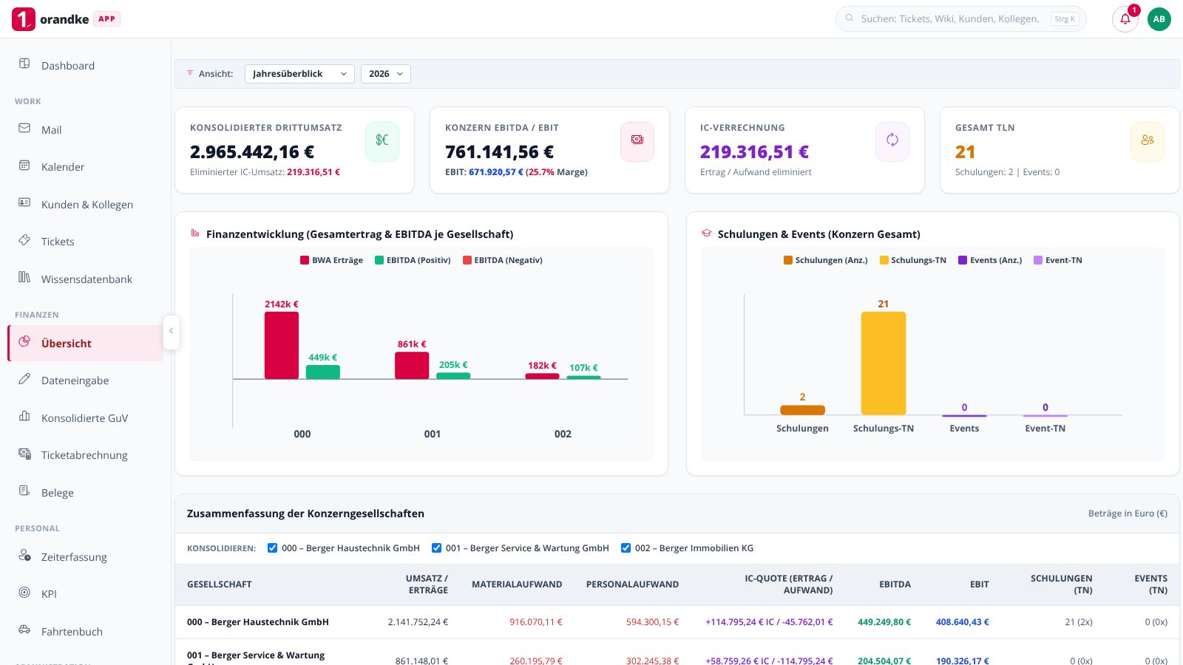1183x665 pixels.
Task: Click the Dateneingabe pencil icon
Action: coord(24,379)
